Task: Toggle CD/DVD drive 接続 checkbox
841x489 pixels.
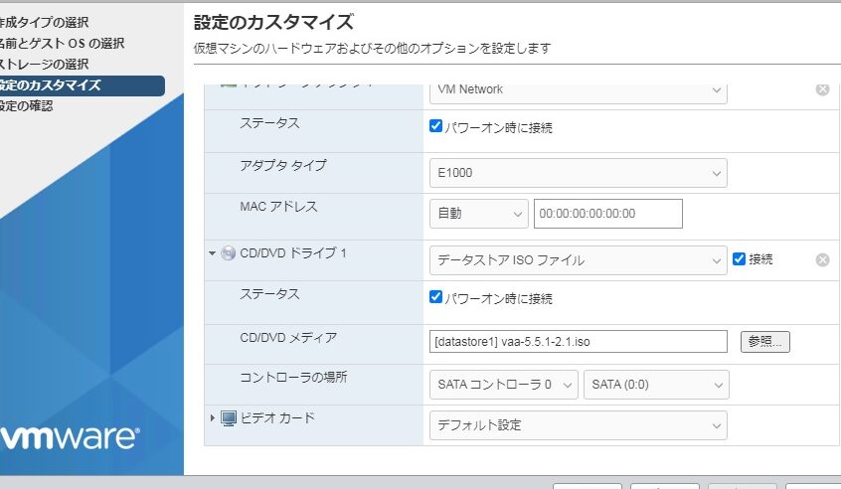Action: click(739, 259)
